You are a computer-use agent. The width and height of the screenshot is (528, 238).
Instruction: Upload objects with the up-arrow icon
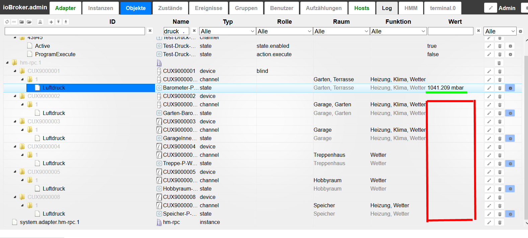click(x=58, y=22)
